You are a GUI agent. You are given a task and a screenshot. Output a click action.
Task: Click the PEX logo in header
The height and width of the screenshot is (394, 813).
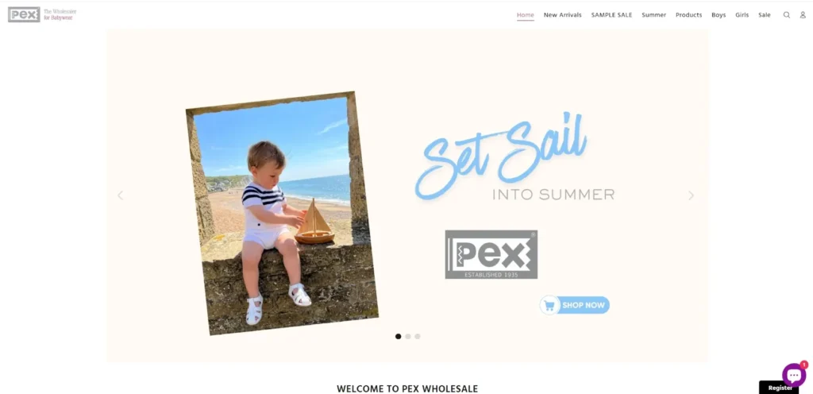click(24, 14)
